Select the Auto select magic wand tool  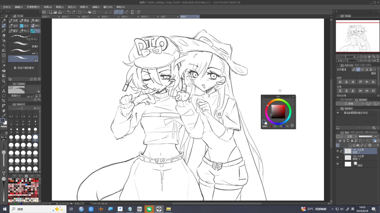pos(3,65)
